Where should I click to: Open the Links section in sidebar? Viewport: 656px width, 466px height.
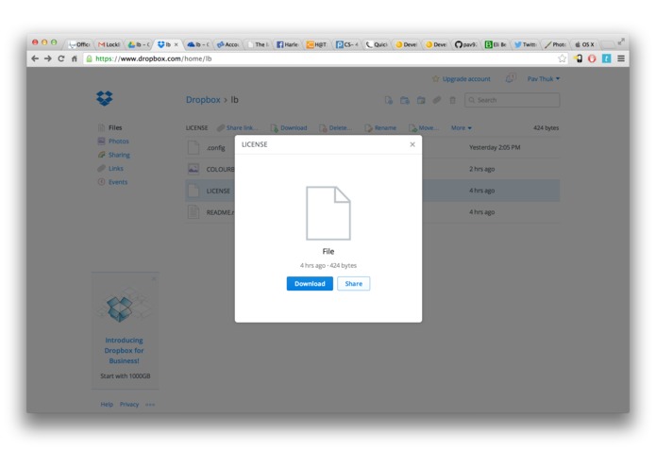coord(116,169)
